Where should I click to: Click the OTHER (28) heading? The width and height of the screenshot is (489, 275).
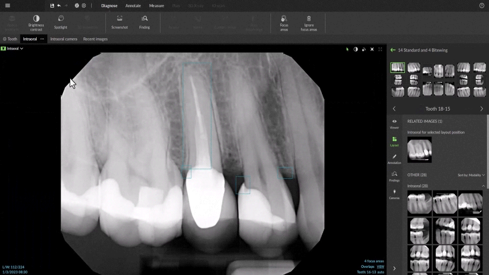(x=417, y=175)
